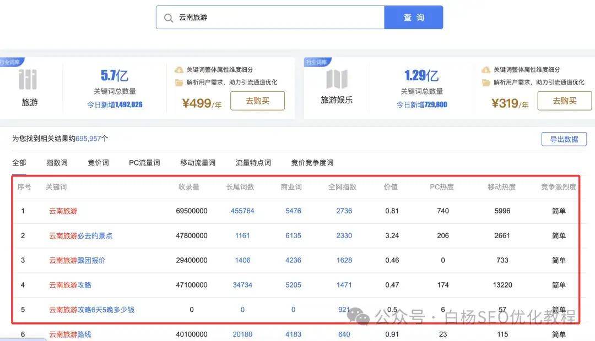The height and width of the screenshot is (341, 595).
Task: Click indexed count 69500000
Action: click(x=192, y=211)
